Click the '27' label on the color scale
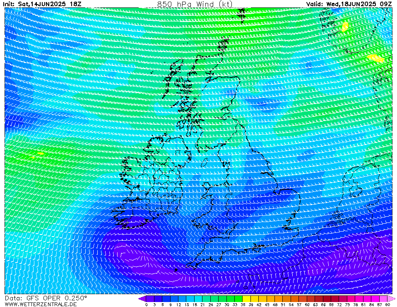This screenshot has width=397, height=307. 219,305
